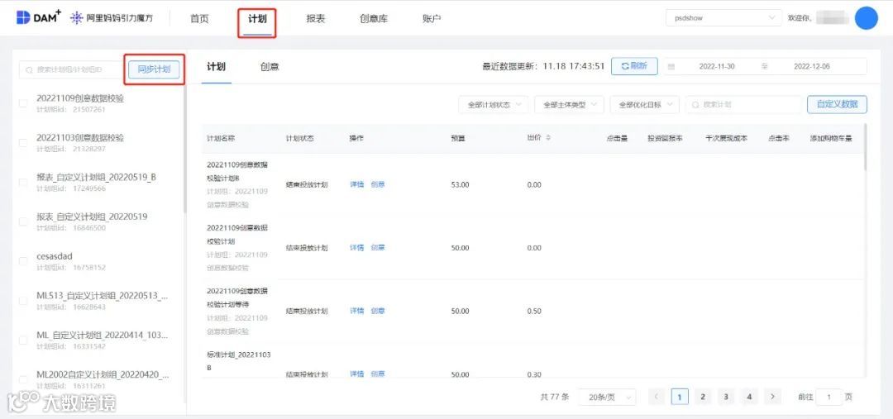Click the 计划状态 column header
This screenshot has height=419, width=893.
[x=300, y=138]
